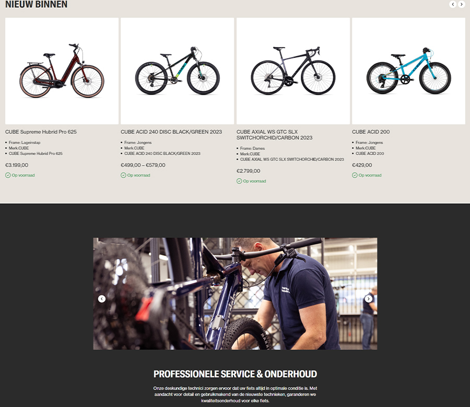
Task: Open the blue CUBE ACID 200 bike image
Action: pyautogui.click(x=408, y=71)
